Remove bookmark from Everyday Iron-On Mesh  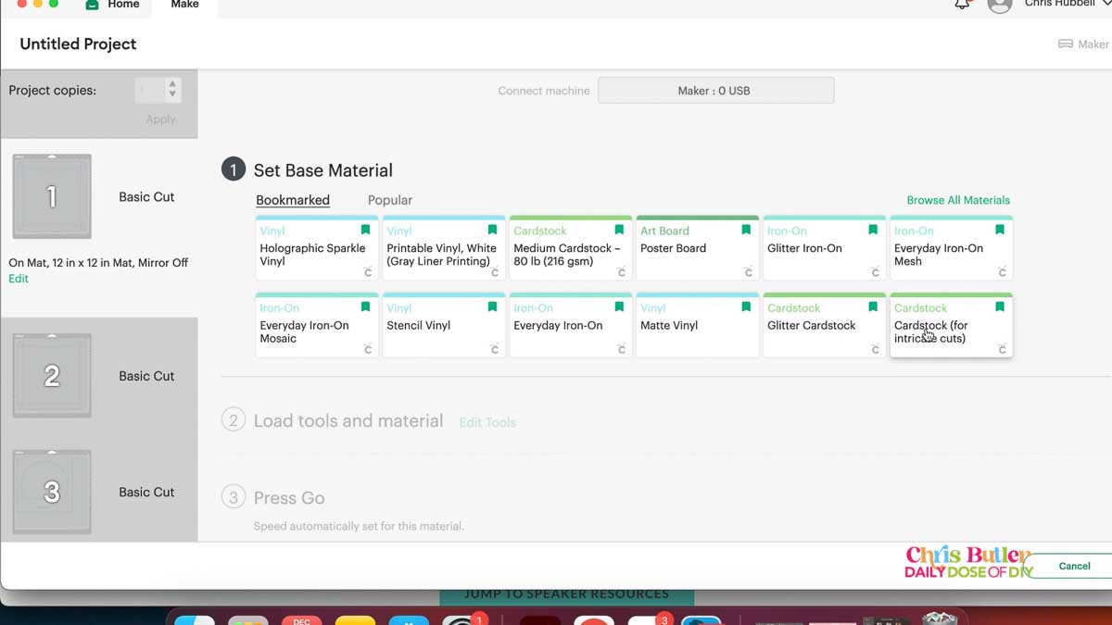point(1000,230)
